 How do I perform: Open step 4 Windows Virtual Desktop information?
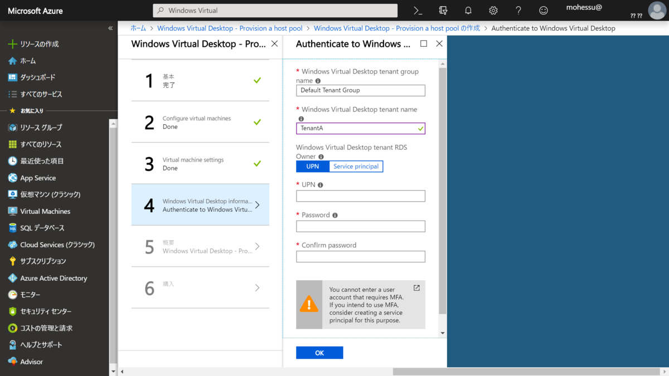[x=200, y=205]
